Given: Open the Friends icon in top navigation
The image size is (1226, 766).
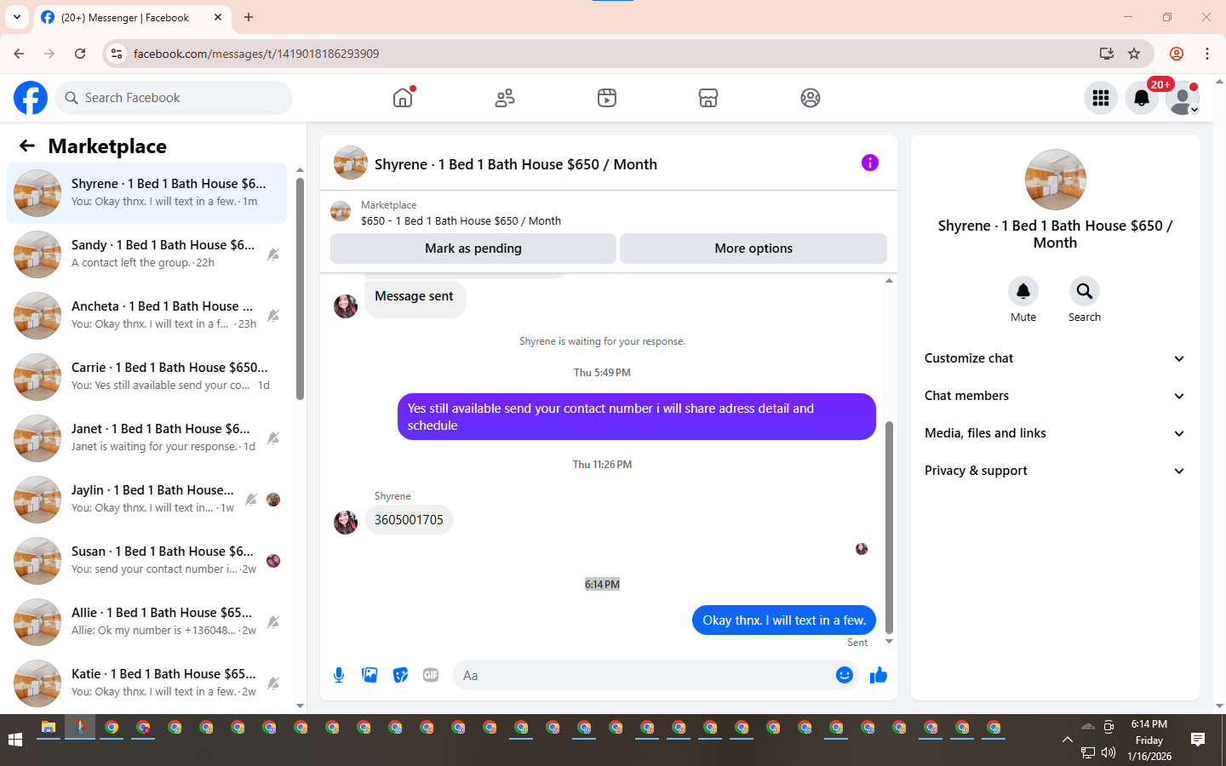Looking at the screenshot, I should [x=505, y=98].
